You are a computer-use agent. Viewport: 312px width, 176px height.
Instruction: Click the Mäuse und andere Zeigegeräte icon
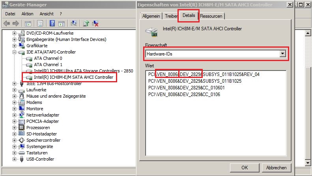tap(21, 96)
